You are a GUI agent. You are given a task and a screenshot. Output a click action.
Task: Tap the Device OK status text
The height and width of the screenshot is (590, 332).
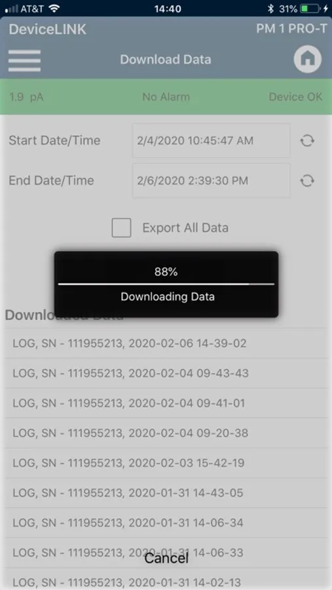pyautogui.click(x=295, y=97)
